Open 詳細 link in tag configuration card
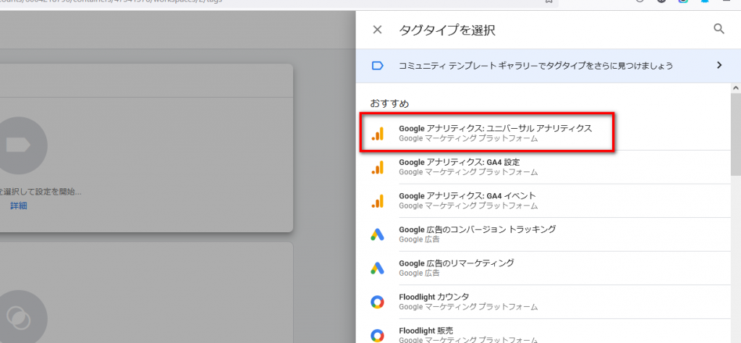Image resolution: width=741 pixels, height=343 pixels. point(18,206)
